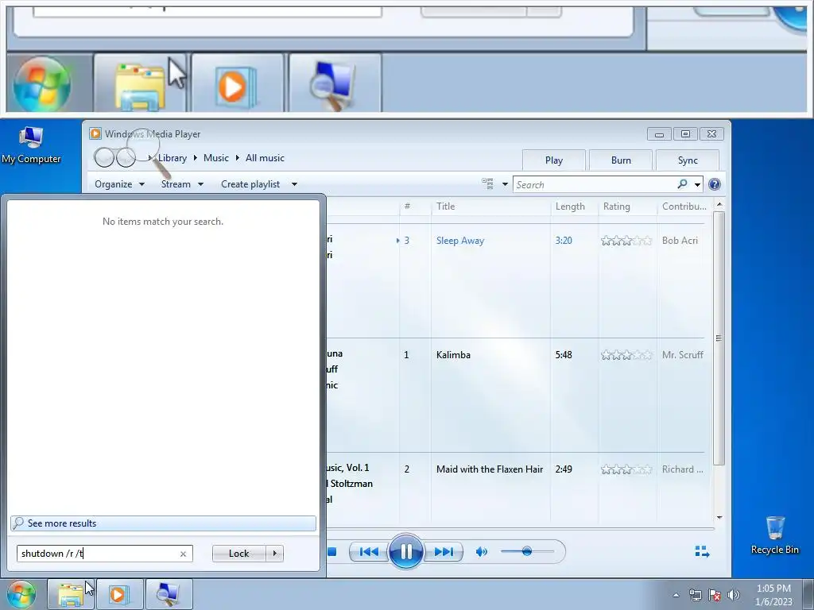Click artist Mr. Scruff

[x=682, y=355]
